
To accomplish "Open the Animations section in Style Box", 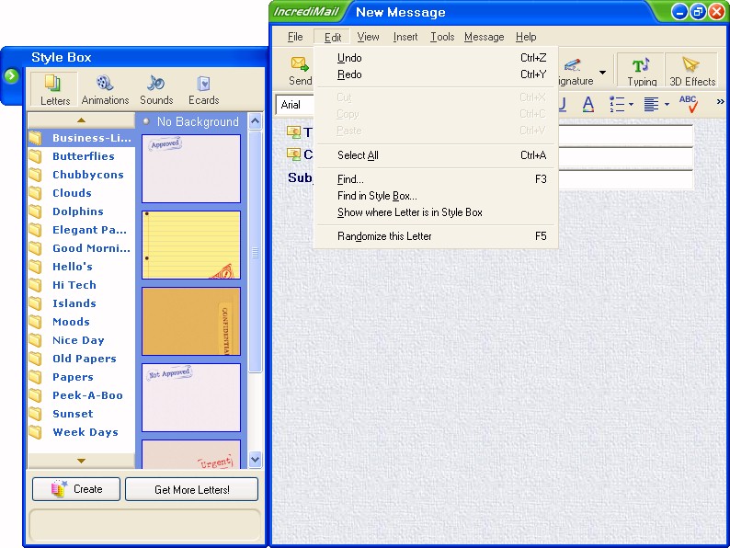I will click(x=105, y=89).
